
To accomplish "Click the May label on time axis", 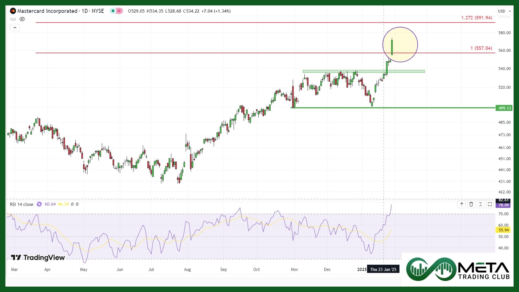I will 84,270.
